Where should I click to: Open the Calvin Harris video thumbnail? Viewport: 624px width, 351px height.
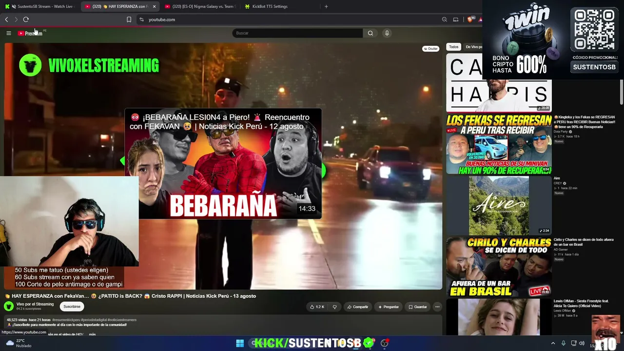[499, 82]
